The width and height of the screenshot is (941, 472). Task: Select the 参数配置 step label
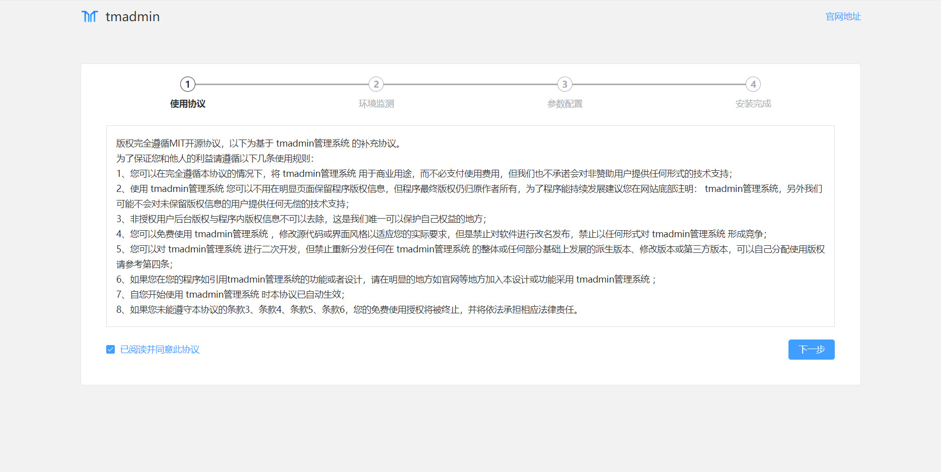click(564, 104)
